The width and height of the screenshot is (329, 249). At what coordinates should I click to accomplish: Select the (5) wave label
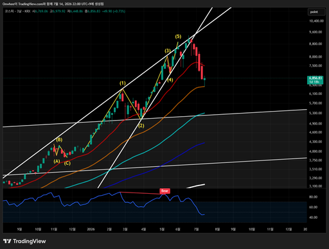click(178, 37)
